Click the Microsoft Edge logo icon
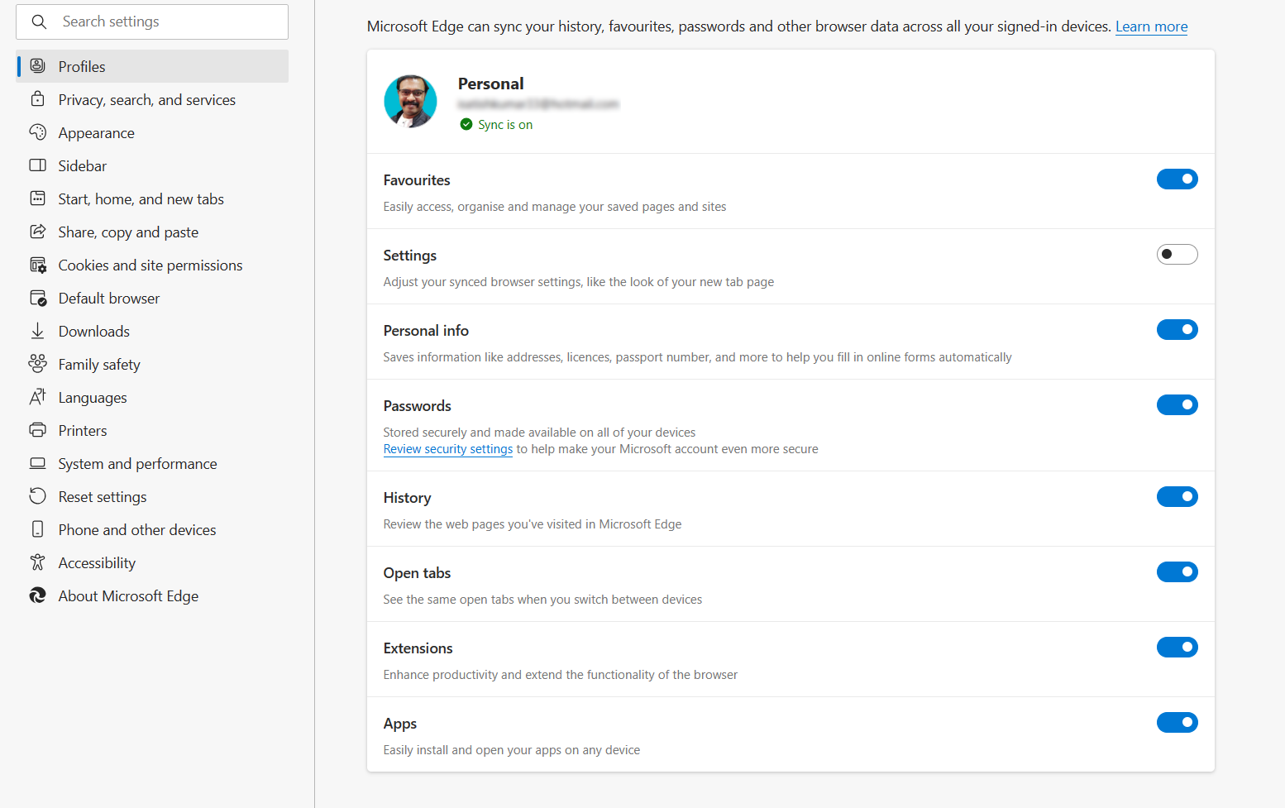The width and height of the screenshot is (1285, 808). (37, 595)
